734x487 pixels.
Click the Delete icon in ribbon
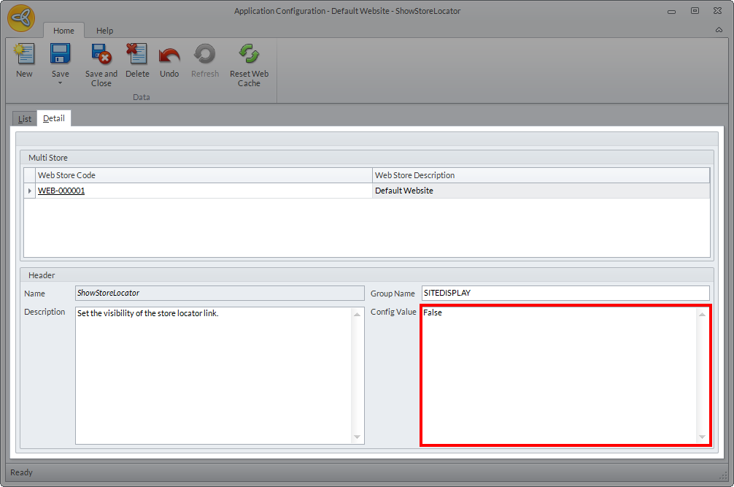[x=137, y=55]
